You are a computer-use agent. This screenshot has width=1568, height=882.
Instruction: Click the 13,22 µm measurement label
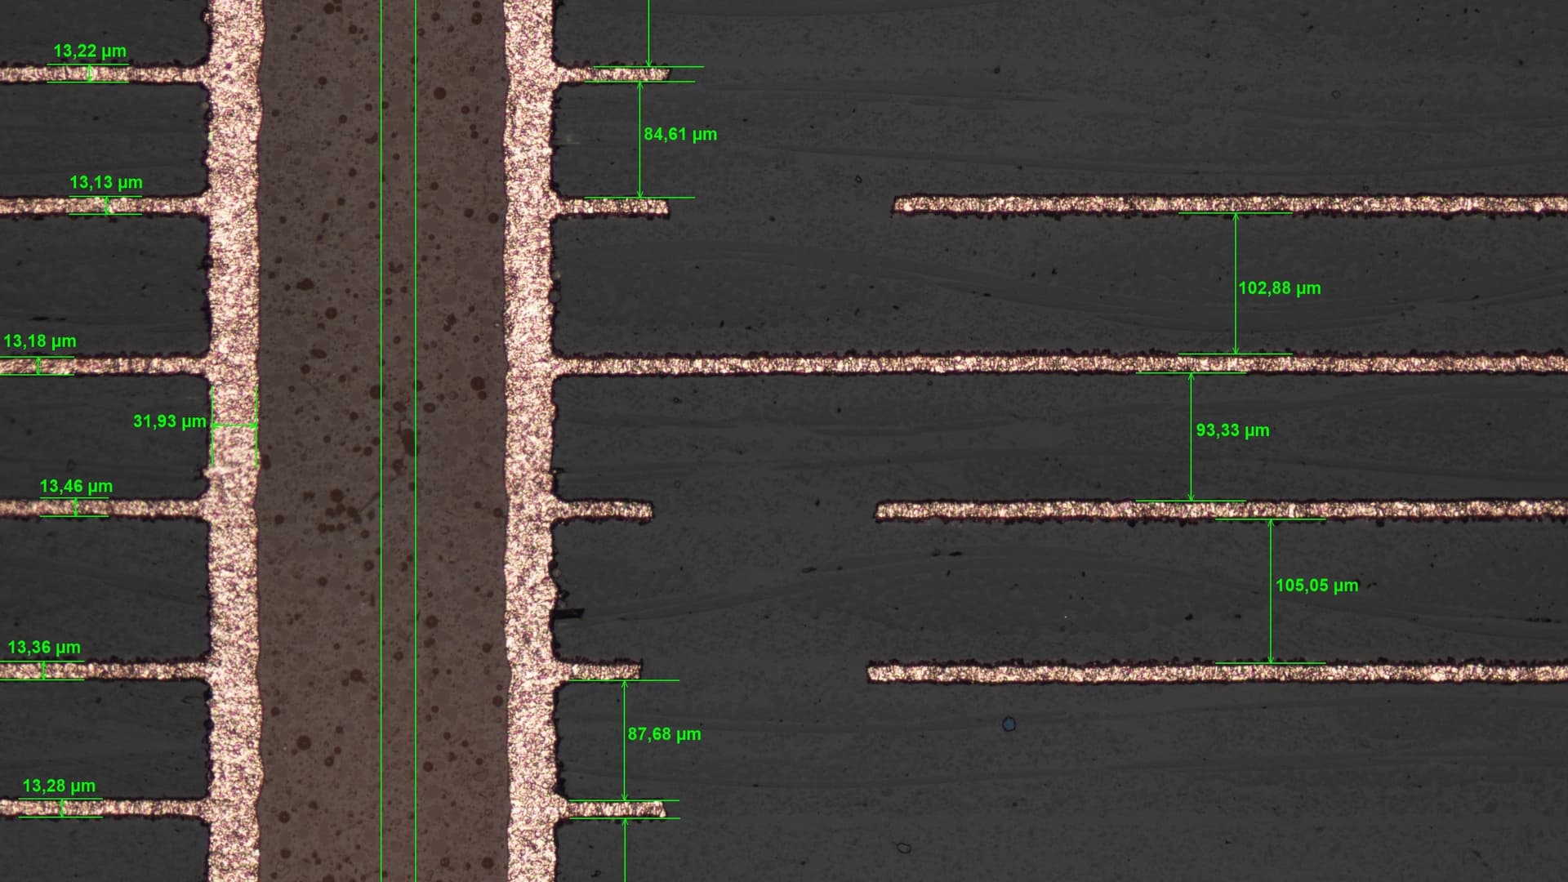click(x=90, y=51)
